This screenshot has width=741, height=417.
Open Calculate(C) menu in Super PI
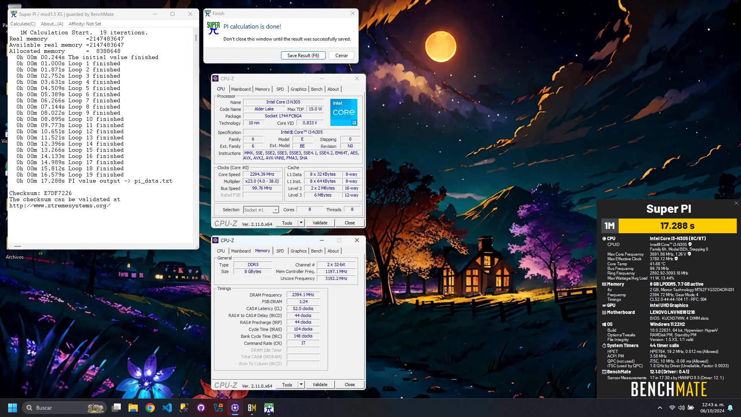click(x=23, y=24)
